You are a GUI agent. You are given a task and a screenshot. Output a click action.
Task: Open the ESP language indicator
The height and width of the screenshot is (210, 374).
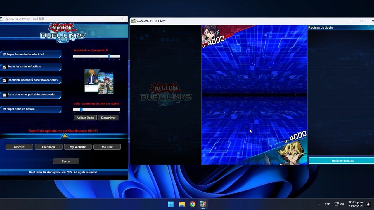click(328, 204)
